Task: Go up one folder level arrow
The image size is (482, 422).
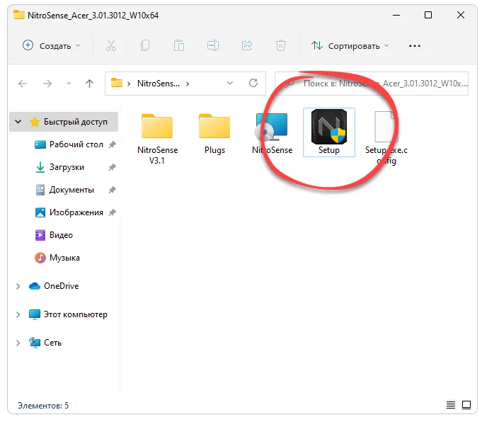Action: tap(89, 84)
